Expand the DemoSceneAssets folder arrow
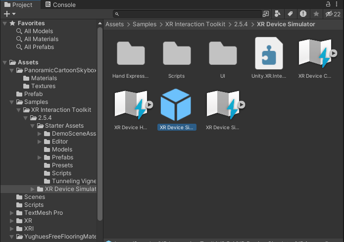The image size is (344, 242). (40, 134)
